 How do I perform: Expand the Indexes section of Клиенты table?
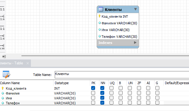(x=135, y=42)
